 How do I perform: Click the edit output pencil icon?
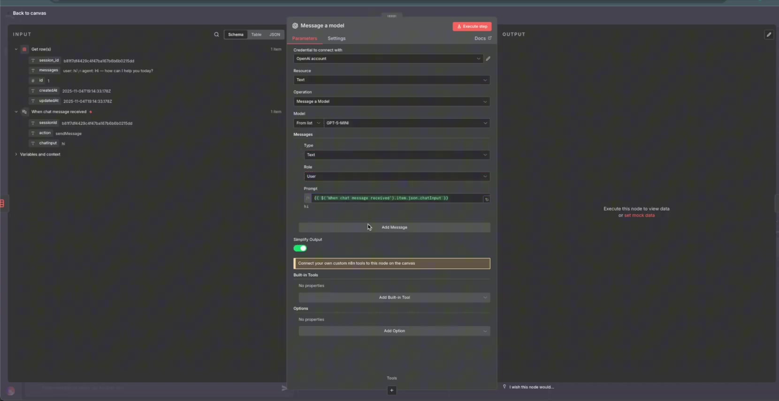[769, 34]
